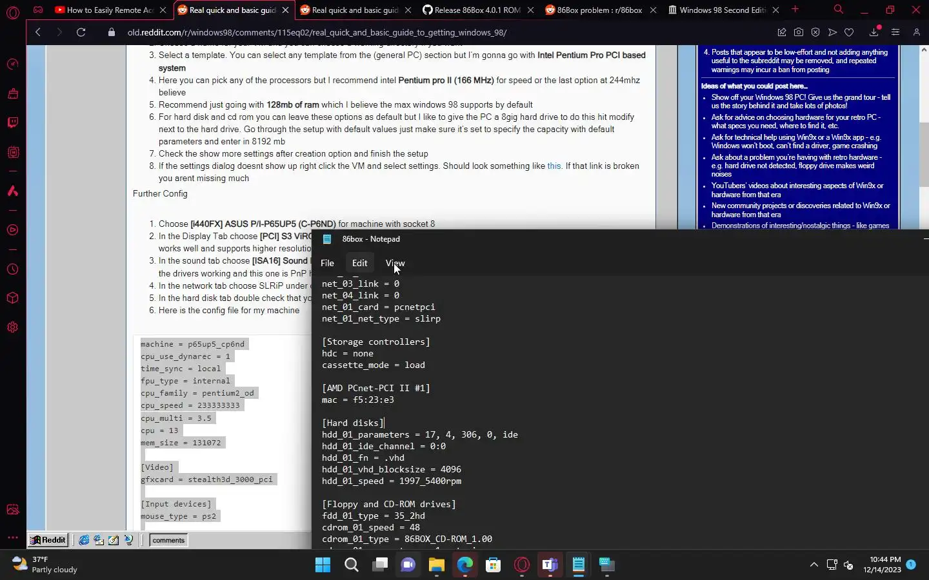Click the Reddit button in the Win98-style bar
Screen dimensions: 929x580
pyautogui.click(x=48, y=540)
